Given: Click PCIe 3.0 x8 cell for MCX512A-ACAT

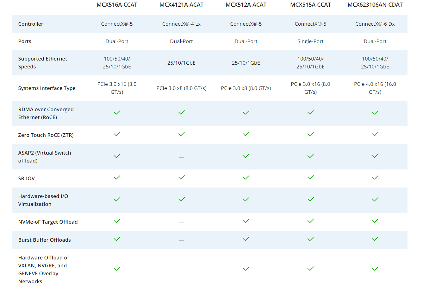Looking at the screenshot, I should pyautogui.click(x=246, y=88).
